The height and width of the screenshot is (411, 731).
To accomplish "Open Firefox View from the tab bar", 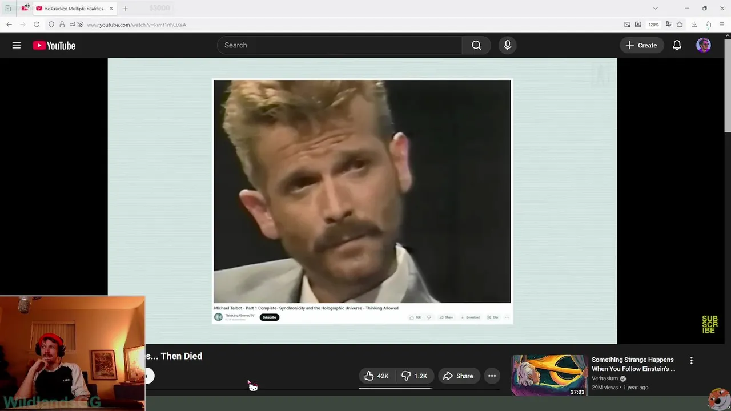I will coord(7,9).
